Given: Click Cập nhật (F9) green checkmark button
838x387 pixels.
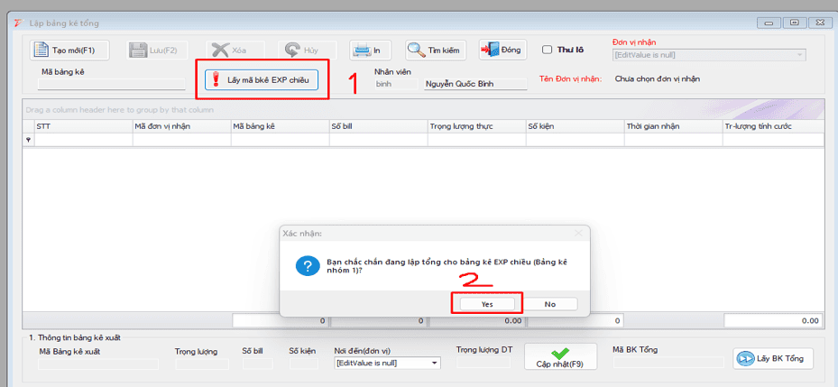Looking at the screenshot, I should coord(561,357).
